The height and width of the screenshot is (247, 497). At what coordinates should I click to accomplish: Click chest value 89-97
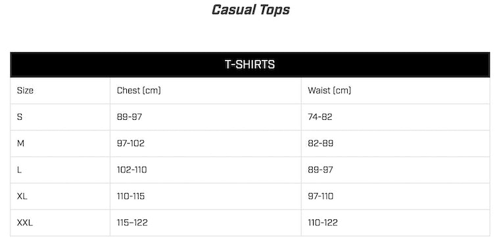coord(130,117)
